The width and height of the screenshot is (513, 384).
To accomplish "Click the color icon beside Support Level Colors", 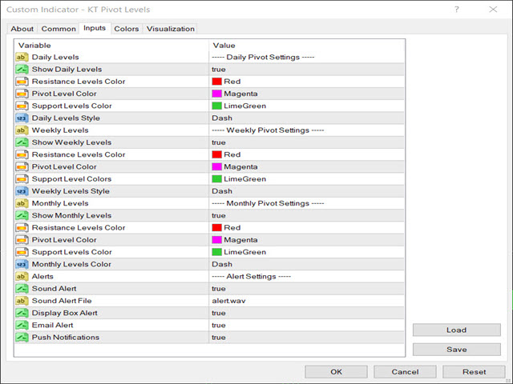I will click(x=22, y=179).
